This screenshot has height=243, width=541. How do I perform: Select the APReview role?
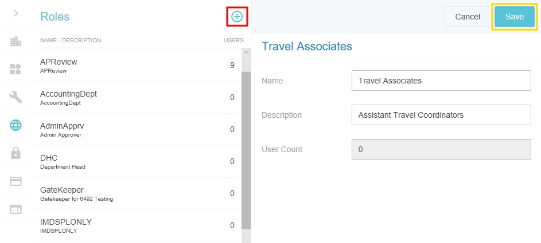(x=135, y=65)
